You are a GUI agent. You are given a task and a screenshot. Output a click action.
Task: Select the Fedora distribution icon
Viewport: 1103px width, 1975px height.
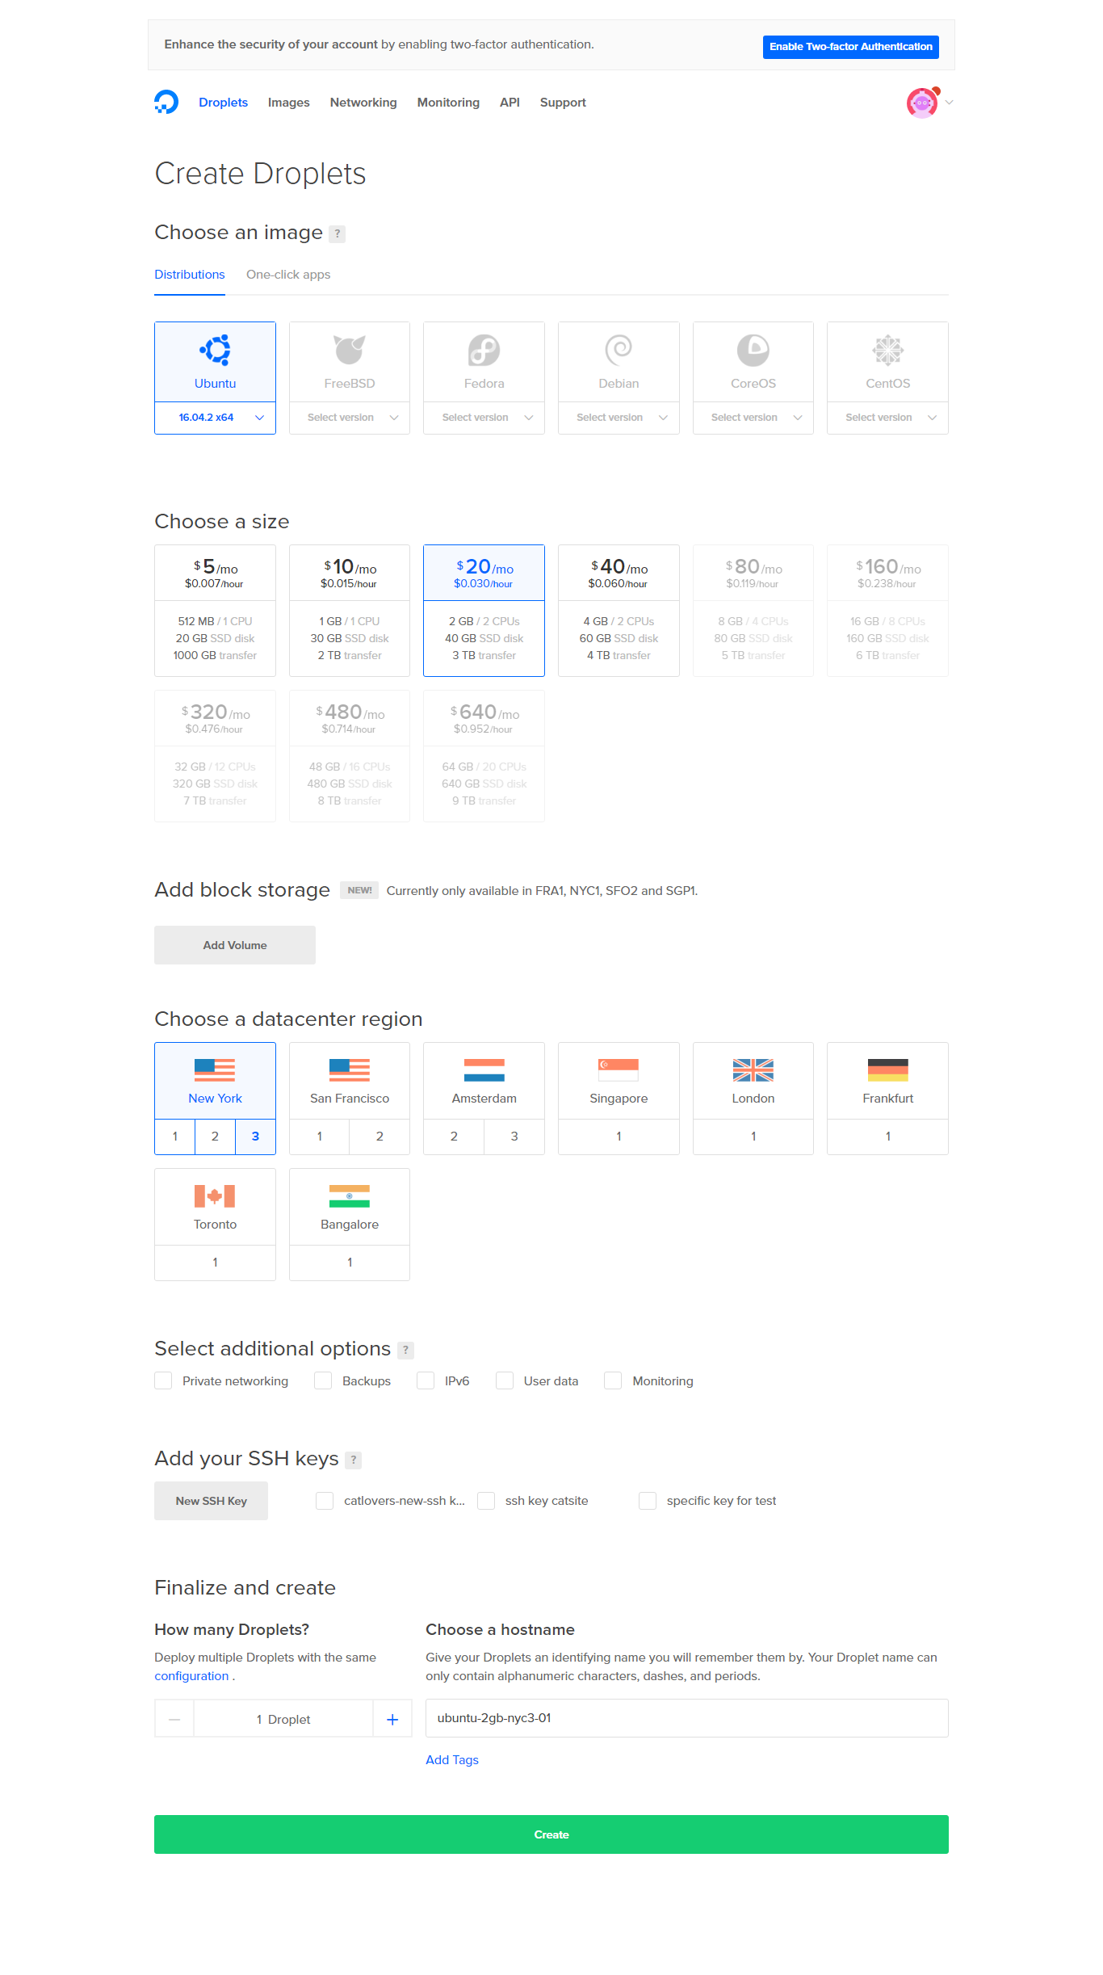pos(484,350)
